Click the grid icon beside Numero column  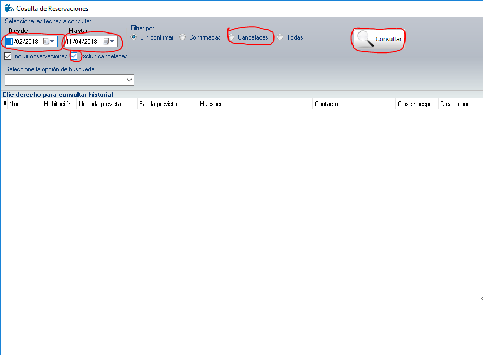[5, 104]
